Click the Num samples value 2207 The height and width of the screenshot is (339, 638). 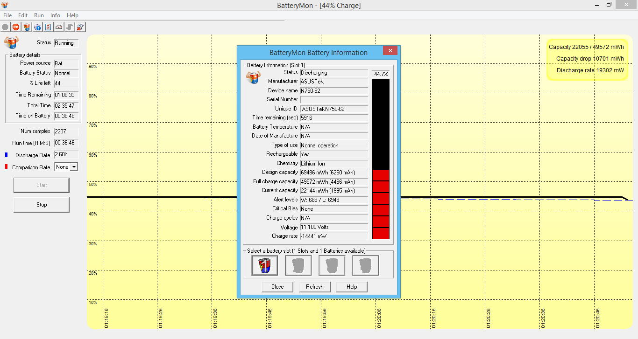[x=66, y=131]
